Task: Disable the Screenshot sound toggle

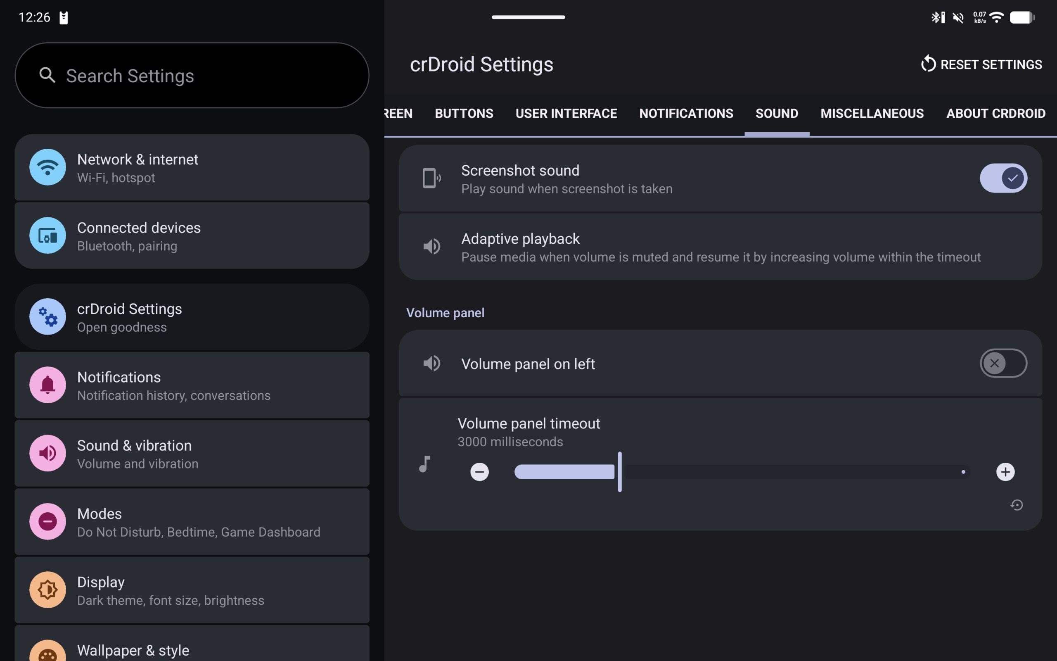Action: pyautogui.click(x=1003, y=178)
